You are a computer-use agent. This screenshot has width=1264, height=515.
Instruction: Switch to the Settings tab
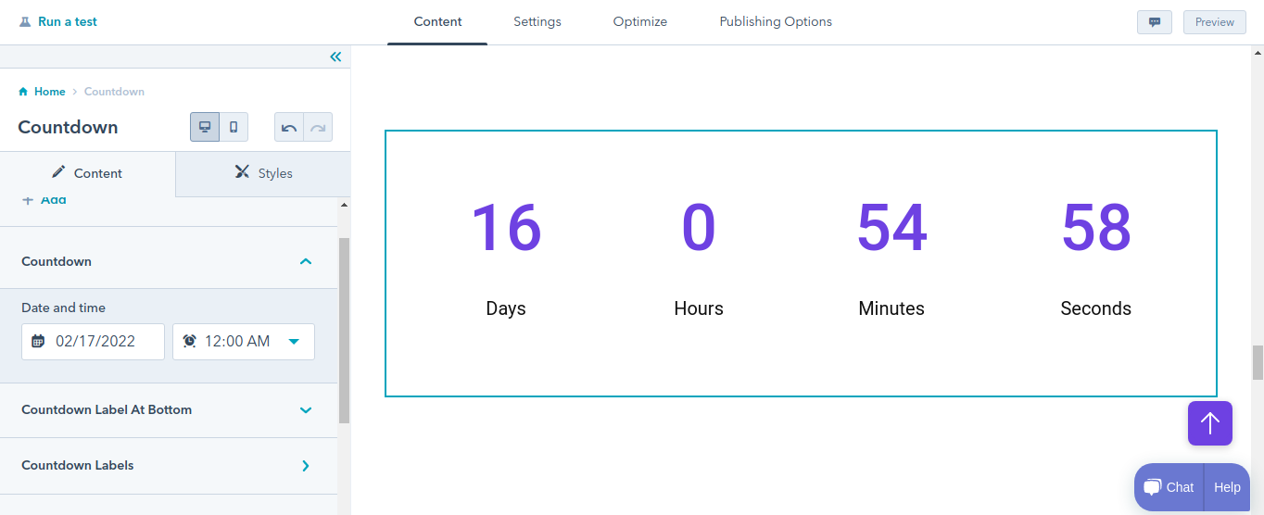pyautogui.click(x=537, y=22)
